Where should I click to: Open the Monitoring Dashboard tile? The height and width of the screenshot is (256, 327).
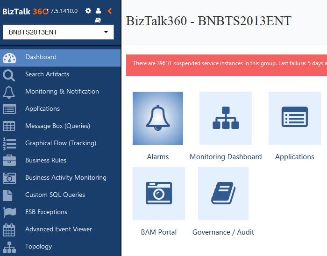(x=226, y=118)
